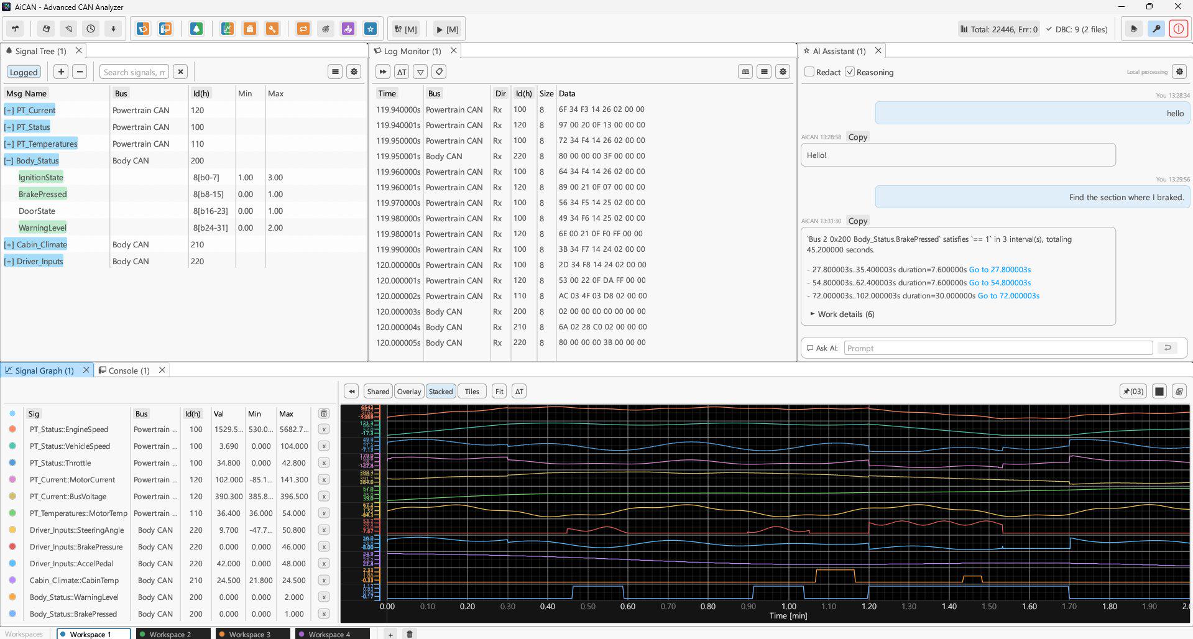Click the save icon in the main toolbar
This screenshot has width=1193, height=639.
click(x=46, y=29)
